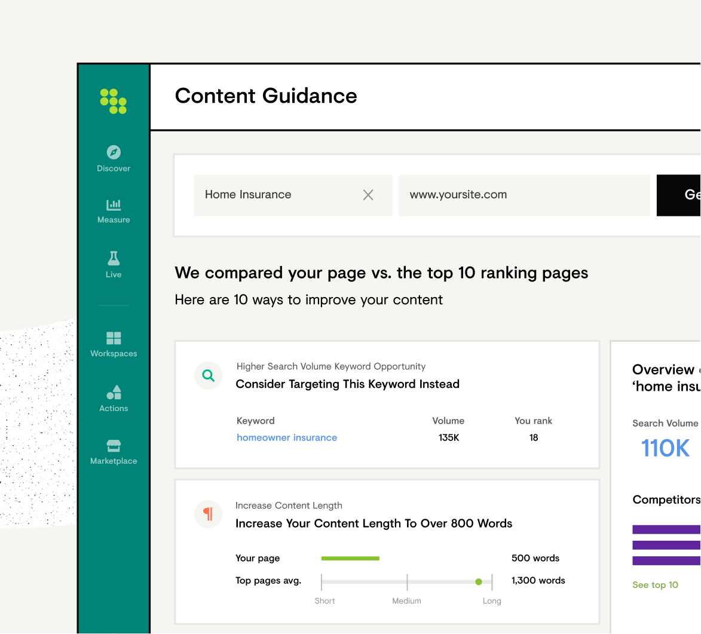Click 'Here are 10 ways to improve your content'
This screenshot has width=701, height=634.
[x=308, y=299]
